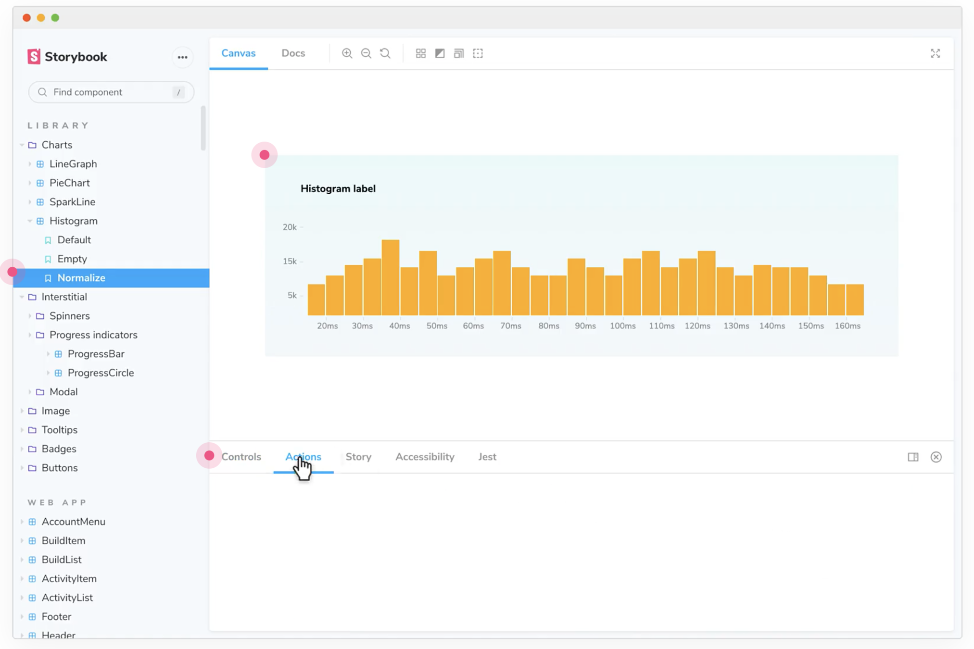974x649 pixels.
Task: Change addon panel orientation icon
Action: [x=913, y=457]
